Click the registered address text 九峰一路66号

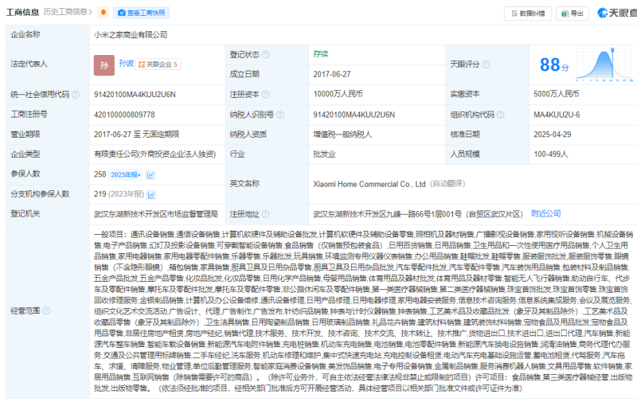[402, 214]
